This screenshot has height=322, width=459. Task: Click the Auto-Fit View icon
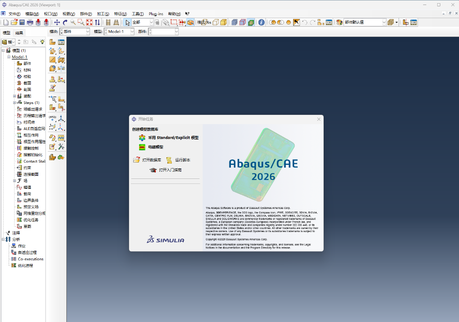click(x=89, y=22)
